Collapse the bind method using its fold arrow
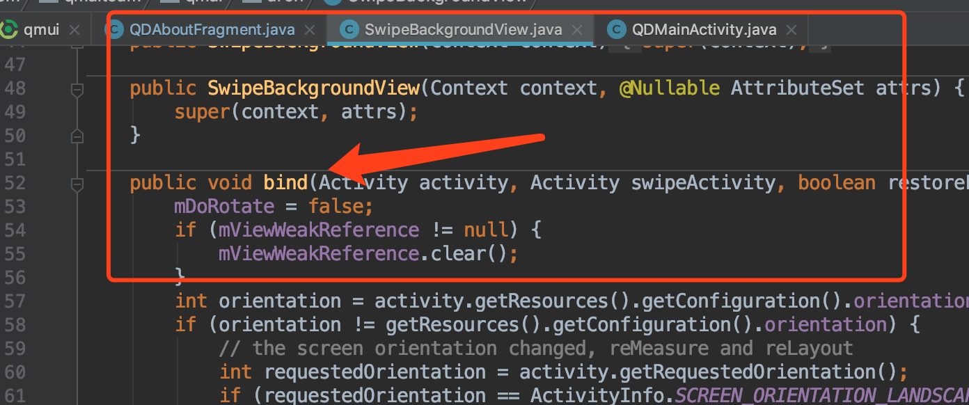 (77, 182)
